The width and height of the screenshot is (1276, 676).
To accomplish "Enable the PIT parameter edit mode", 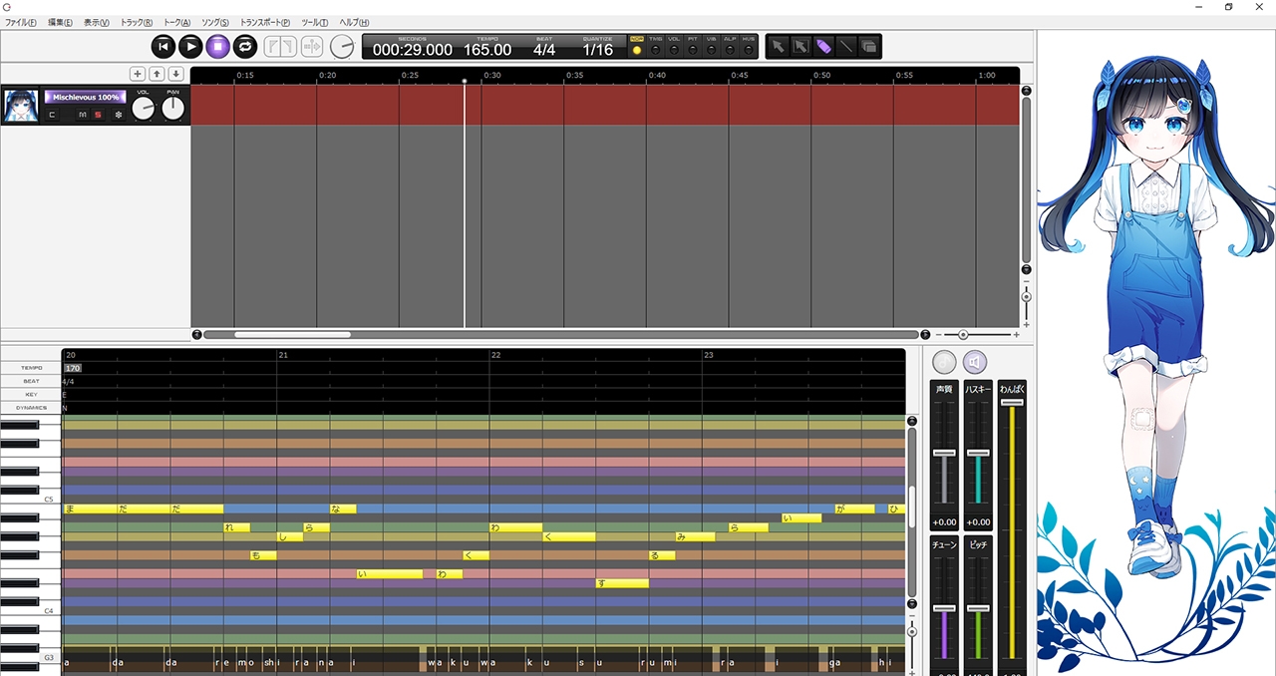I will pyautogui.click(x=693, y=50).
